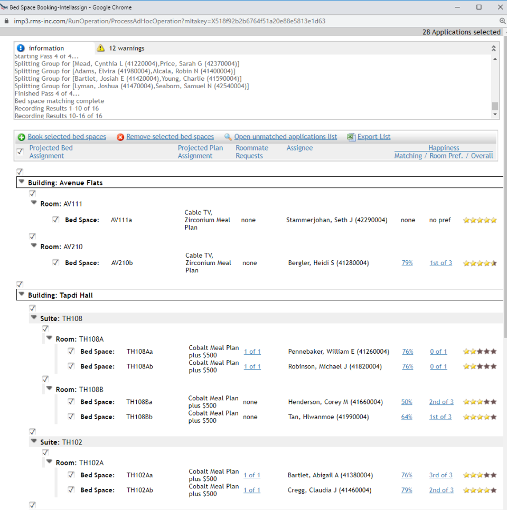Uncheck the Bed Space TH102Ab checkbox

[x=71, y=489]
